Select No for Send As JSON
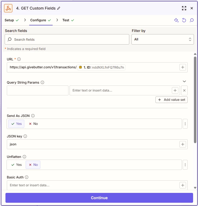The width and height of the screenshot is (198, 206). (x=33, y=124)
